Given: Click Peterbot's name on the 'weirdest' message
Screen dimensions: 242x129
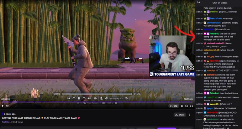Looking at the screenshot, I should (214, 34).
